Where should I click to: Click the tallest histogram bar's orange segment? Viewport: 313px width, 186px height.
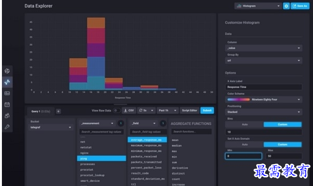coord(96,23)
